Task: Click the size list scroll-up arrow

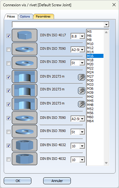Action: click(x=106, y=32)
